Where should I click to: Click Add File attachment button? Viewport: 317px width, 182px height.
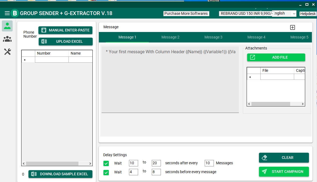click(x=276, y=57)
